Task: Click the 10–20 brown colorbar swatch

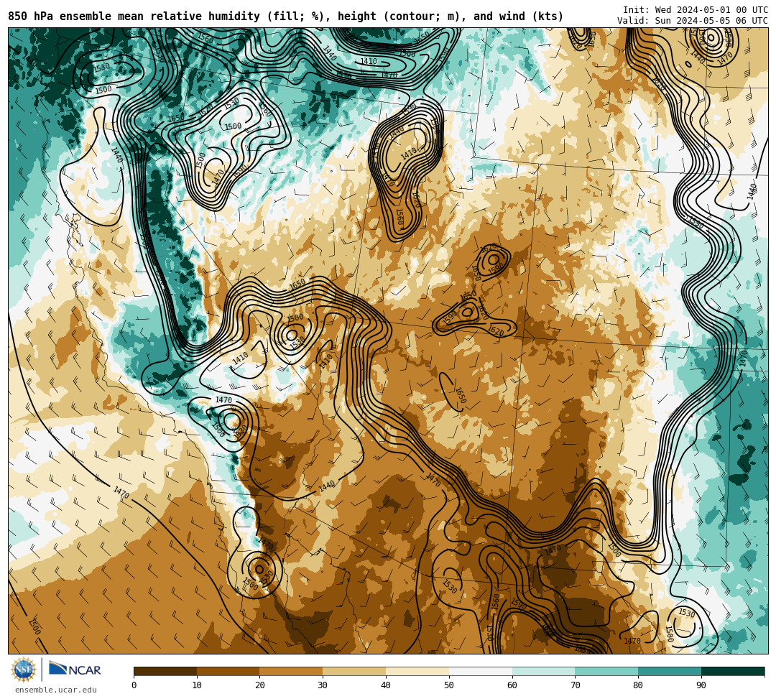Action: (x=228, y=671)
